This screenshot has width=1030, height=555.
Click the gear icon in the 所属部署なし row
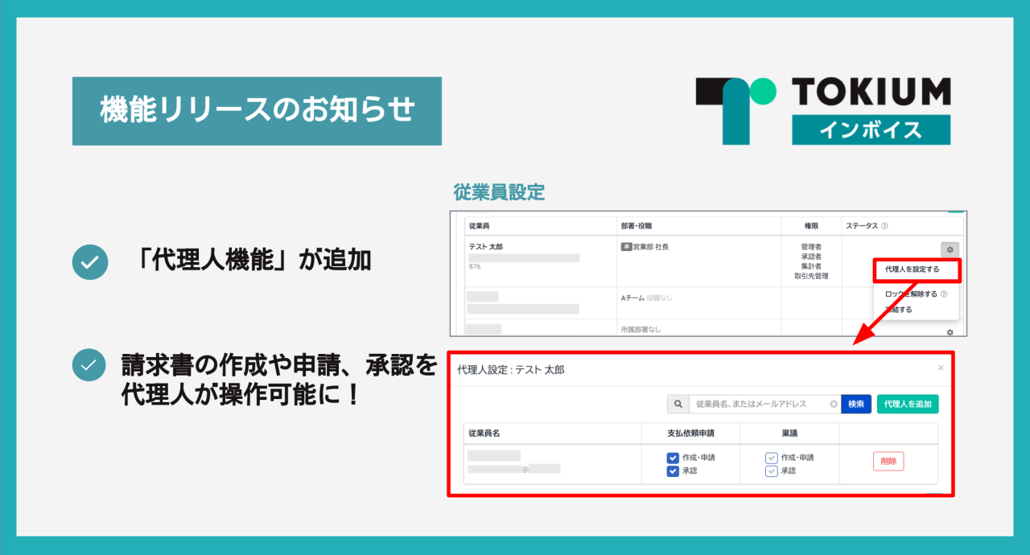[x=950, y=332]
